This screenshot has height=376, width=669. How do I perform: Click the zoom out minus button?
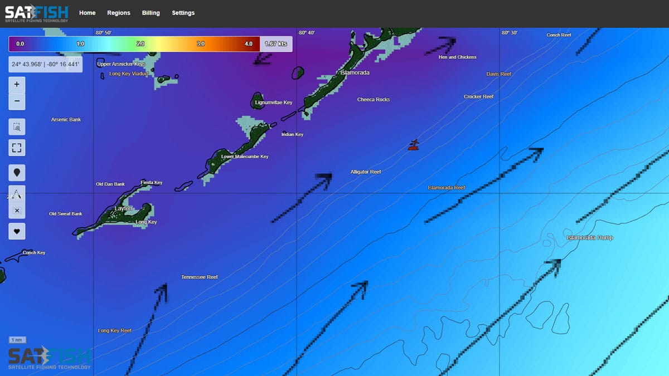coord(17,101)
